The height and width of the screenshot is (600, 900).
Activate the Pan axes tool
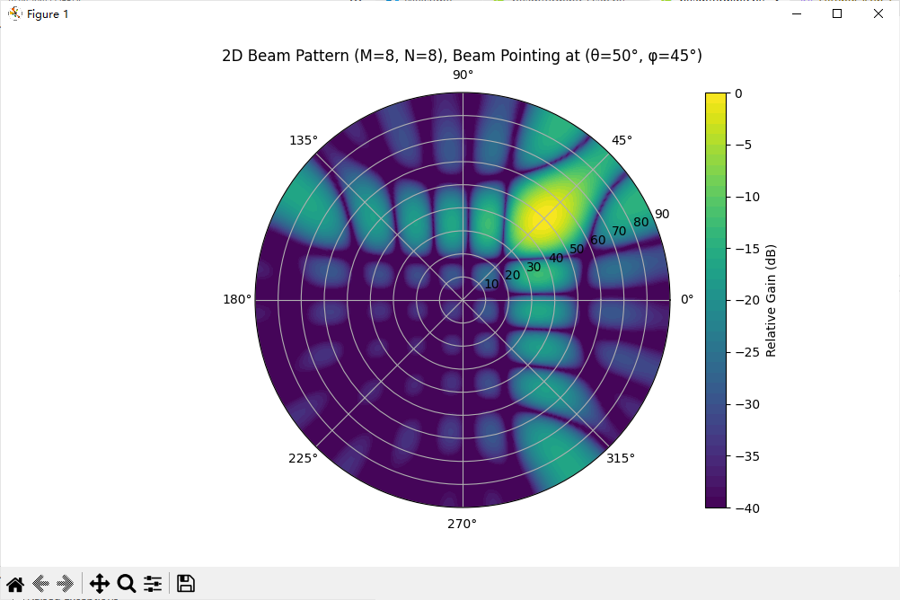pos(100,584)
